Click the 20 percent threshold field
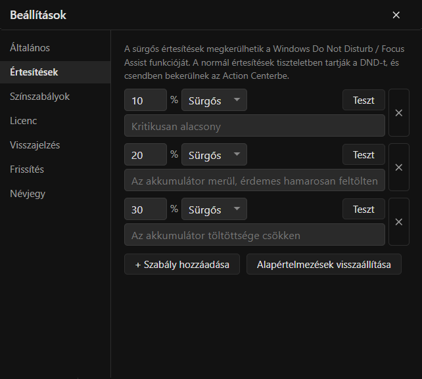This screenshot has width=422, height=379. pos(146,154)
